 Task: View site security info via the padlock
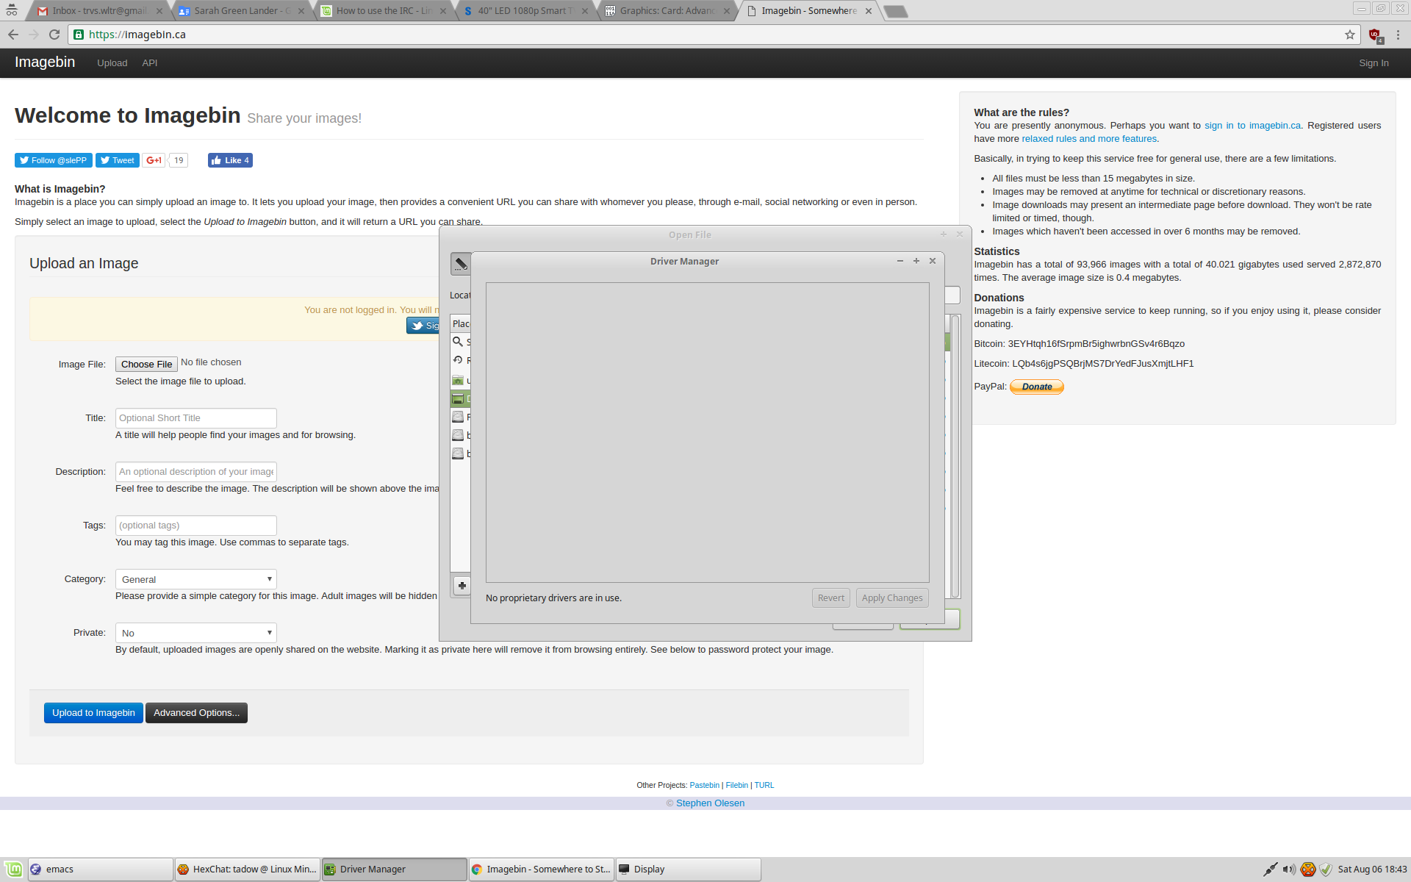[79, 35]
